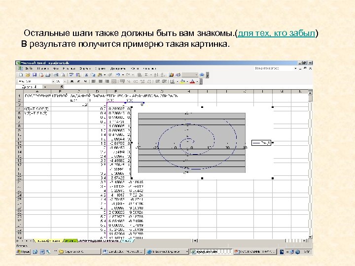Switch to the PowerPoint taskbar button
This screenshot has width=355, height=266.
[x=255, y=252]
